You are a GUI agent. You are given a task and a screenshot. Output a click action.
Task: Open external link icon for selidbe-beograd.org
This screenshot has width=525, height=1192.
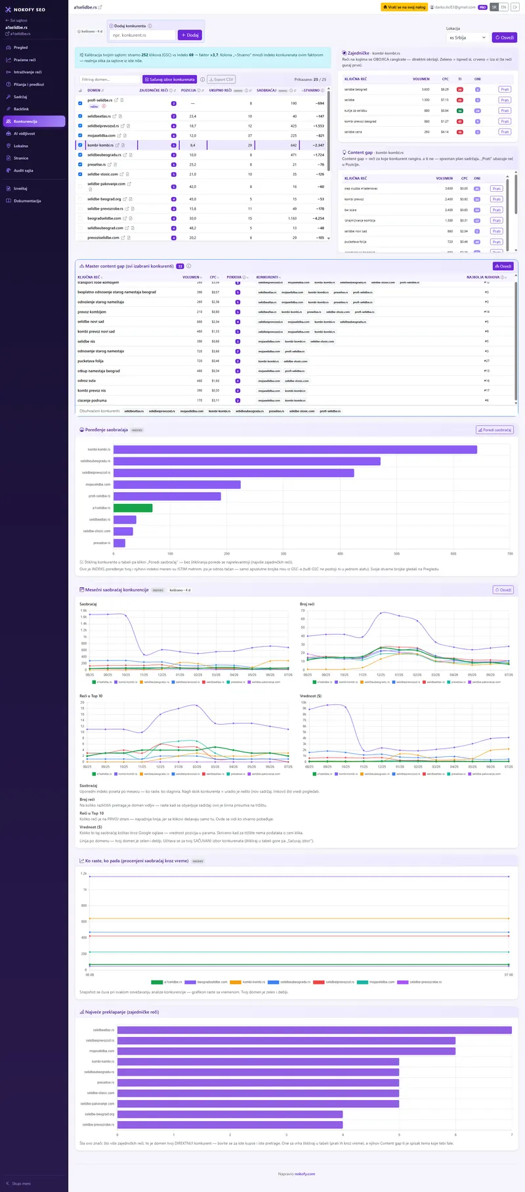pyautogui.click(x=125, y=199)
